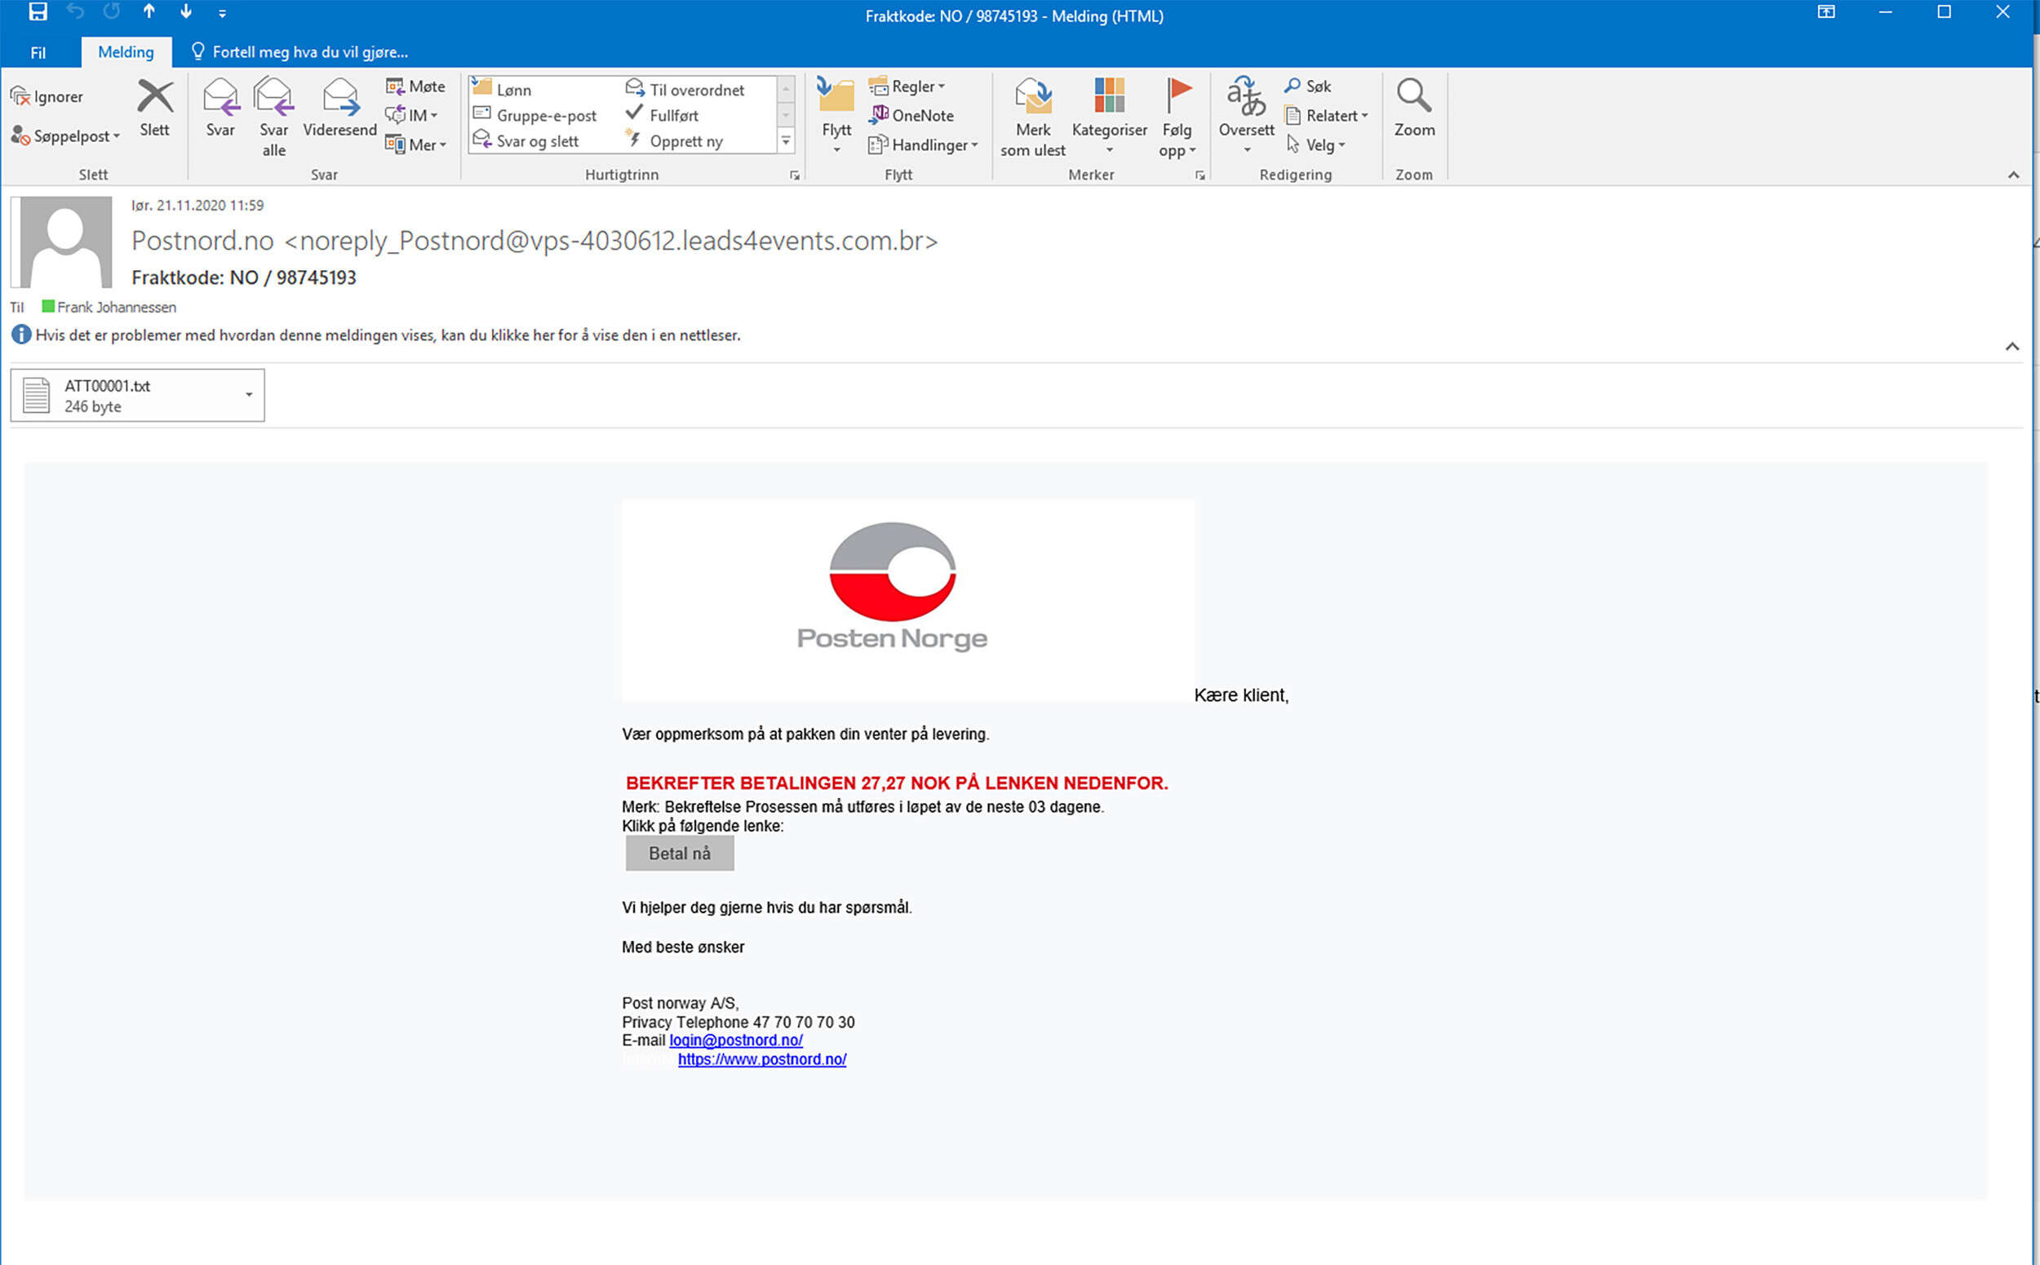Open the ATT00001.txt attachment dropdown arrow
Screen dimensions: 2040x1265
coord(248,395)
